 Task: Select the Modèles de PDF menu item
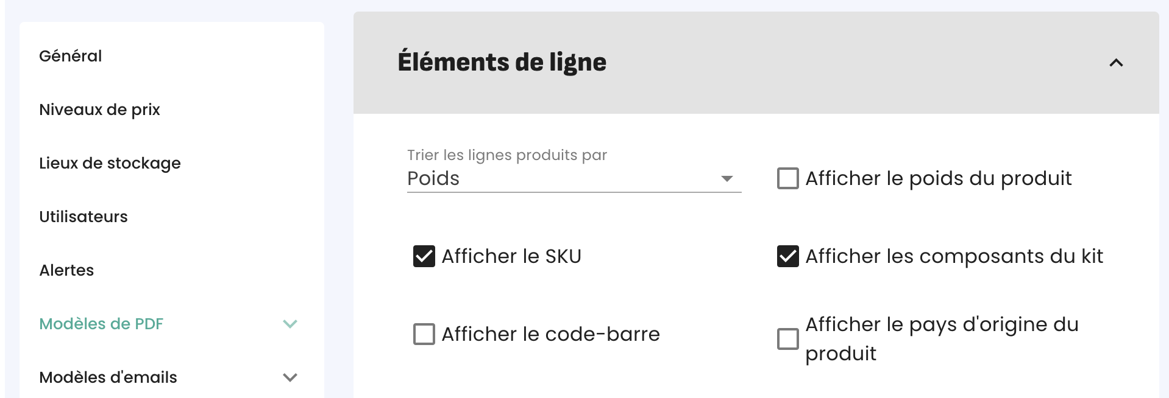pos(101,324)
